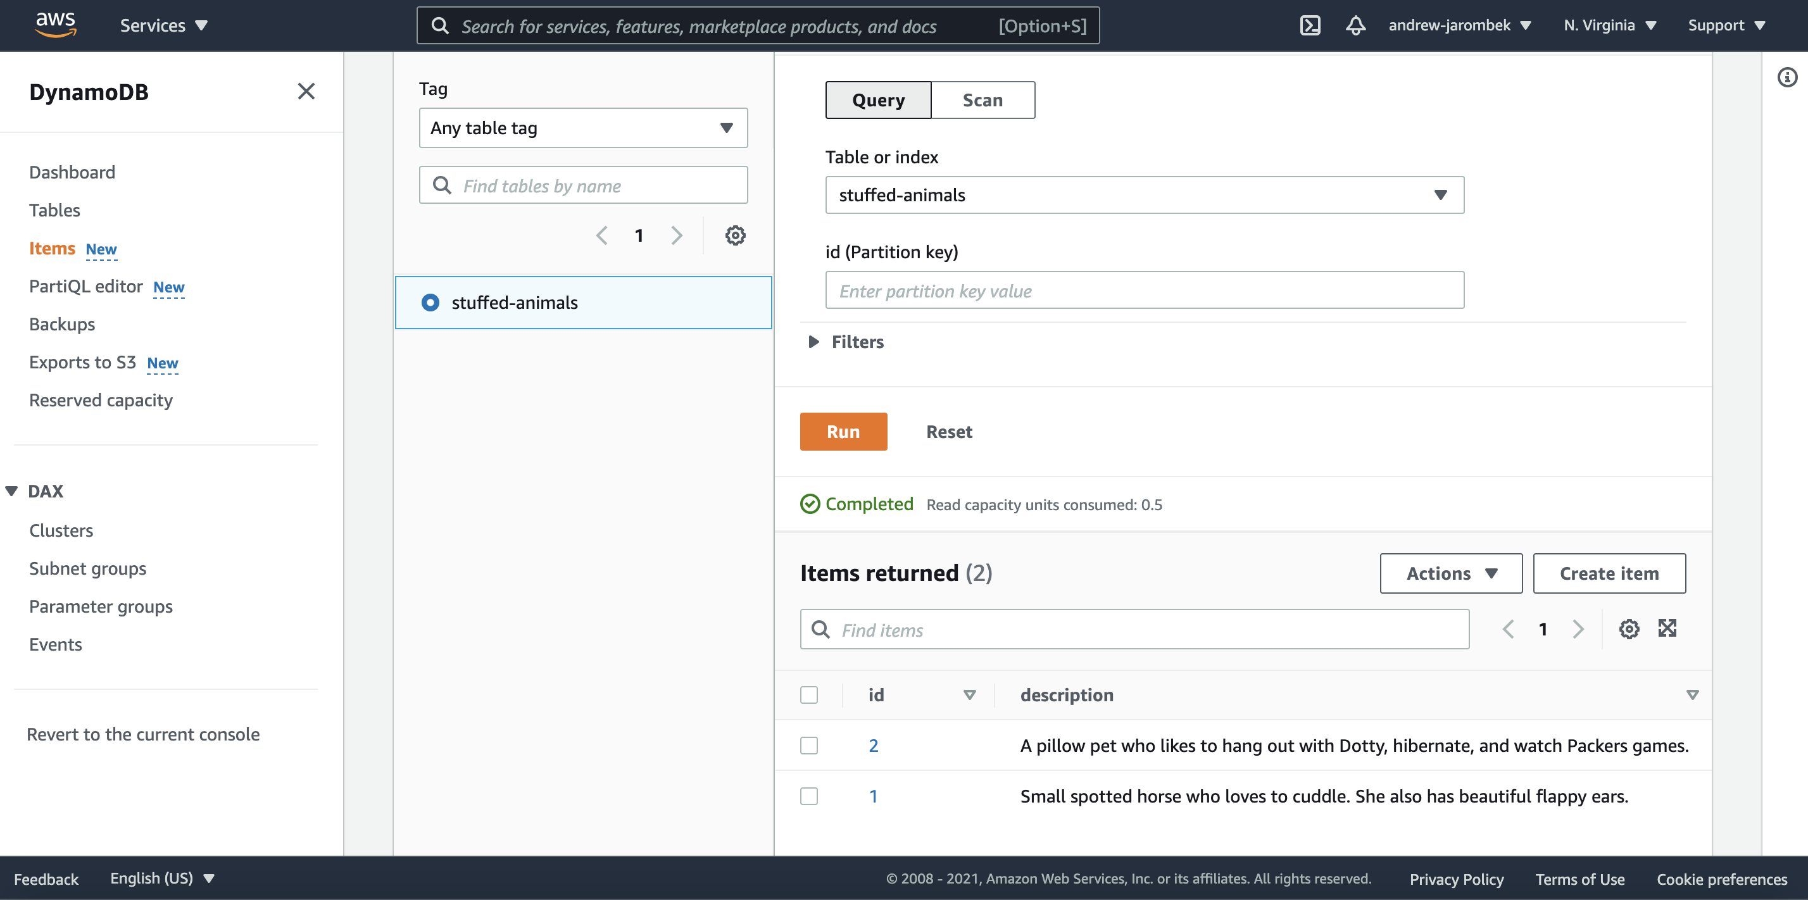Click 'Small spotted horse' description cell

pyautogui.click(x=1324, y=796)
